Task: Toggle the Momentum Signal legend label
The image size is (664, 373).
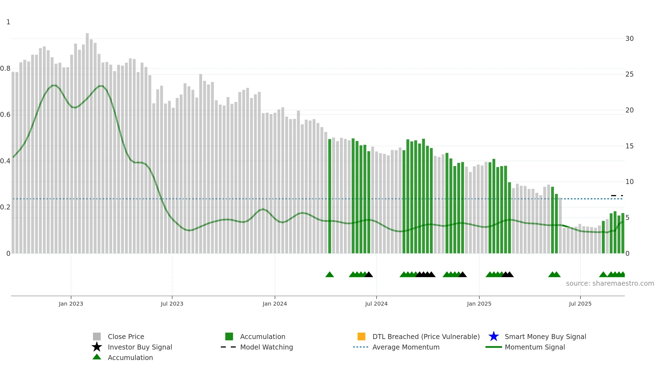Action: coord(535,347)
